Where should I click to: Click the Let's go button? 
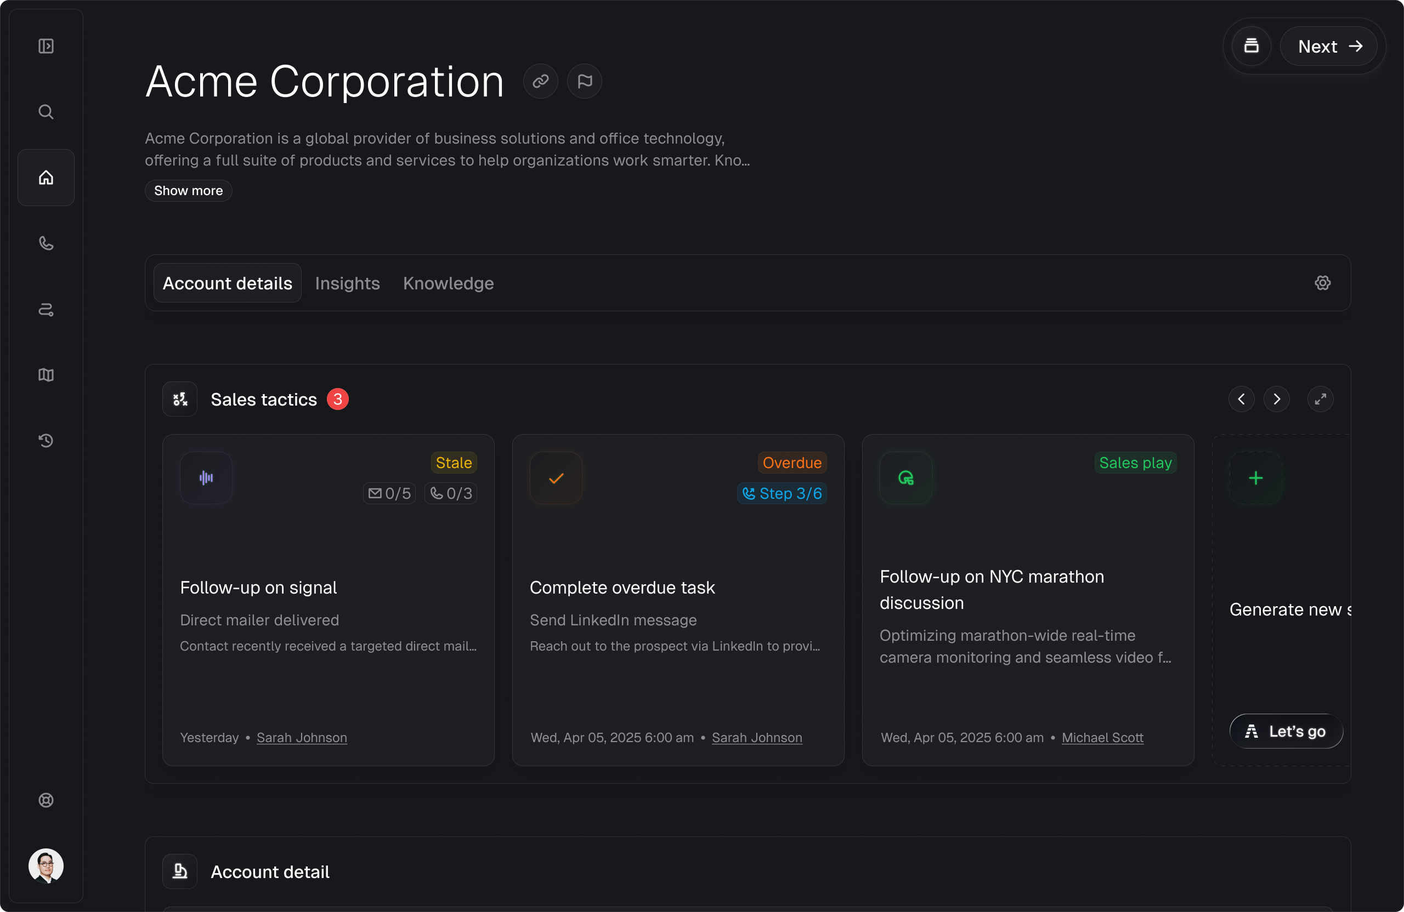[x=1286, y=731]
